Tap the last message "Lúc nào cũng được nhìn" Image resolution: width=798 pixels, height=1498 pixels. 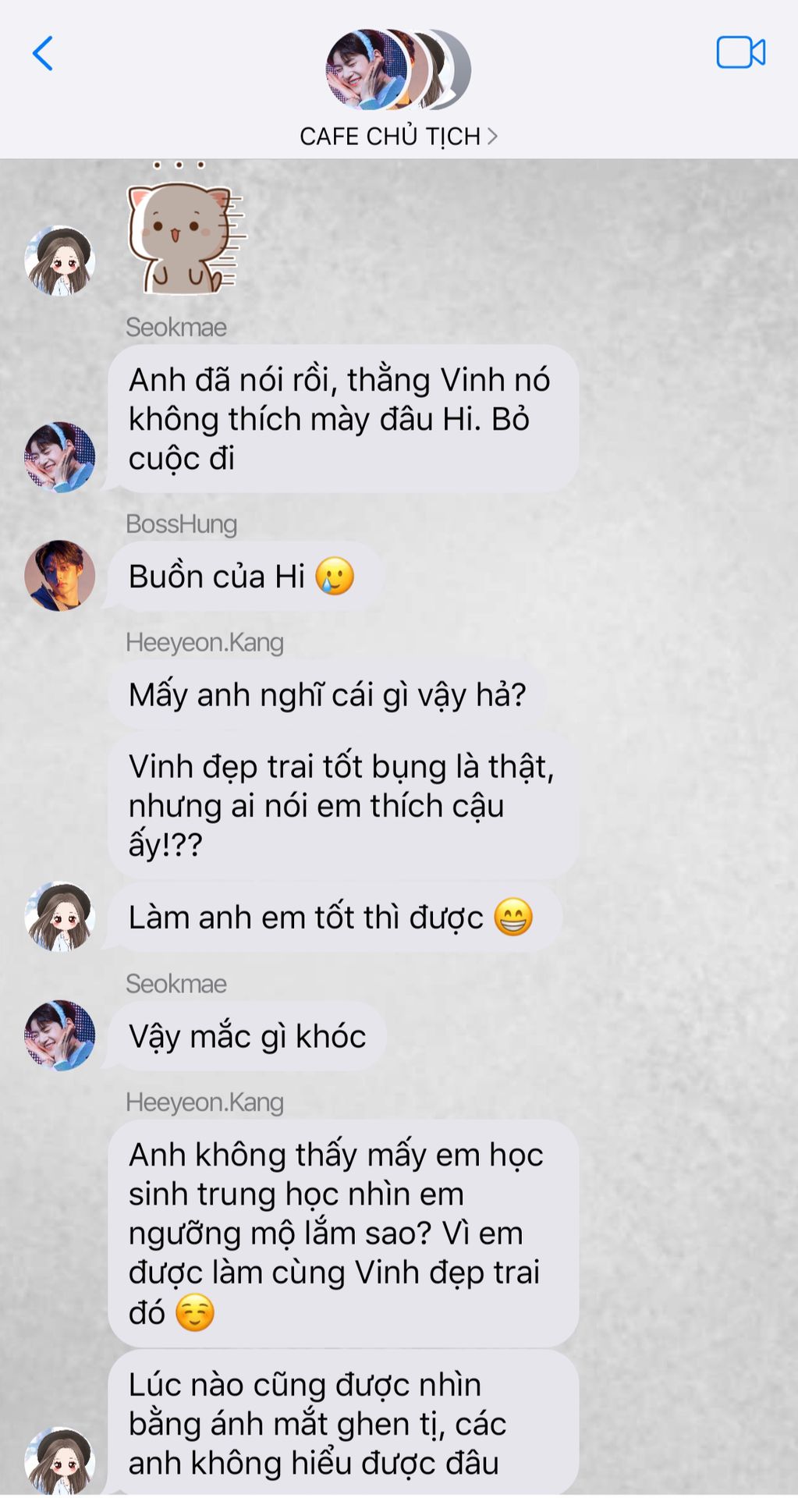pos(343,1423)
